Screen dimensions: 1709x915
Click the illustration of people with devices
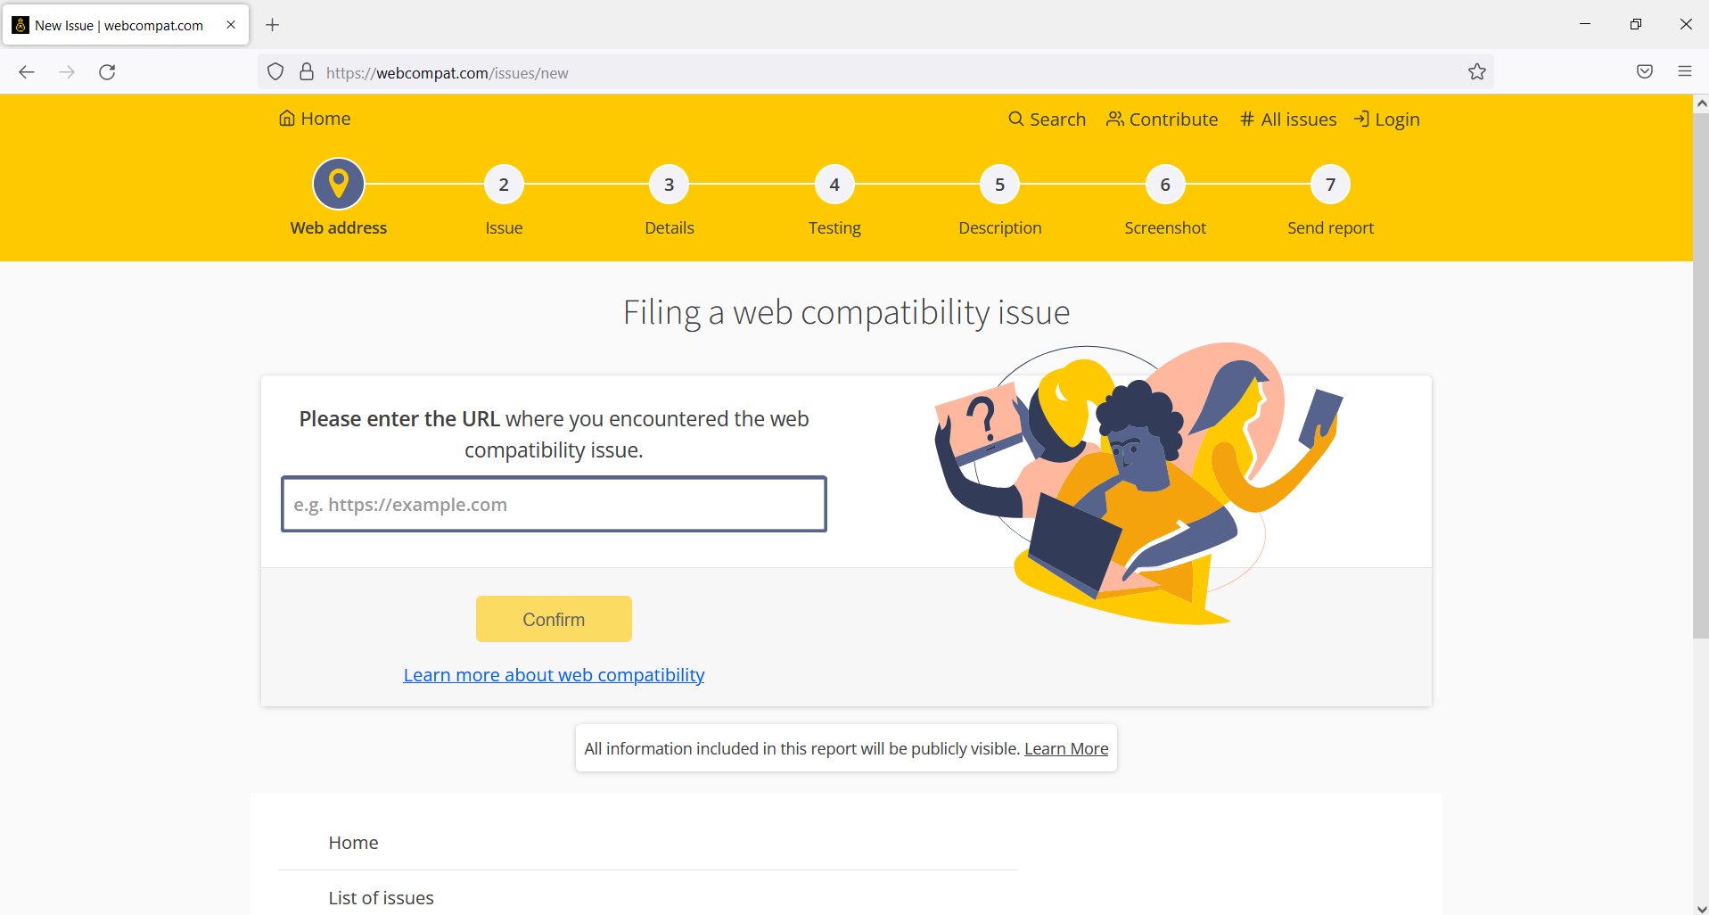1138,483
